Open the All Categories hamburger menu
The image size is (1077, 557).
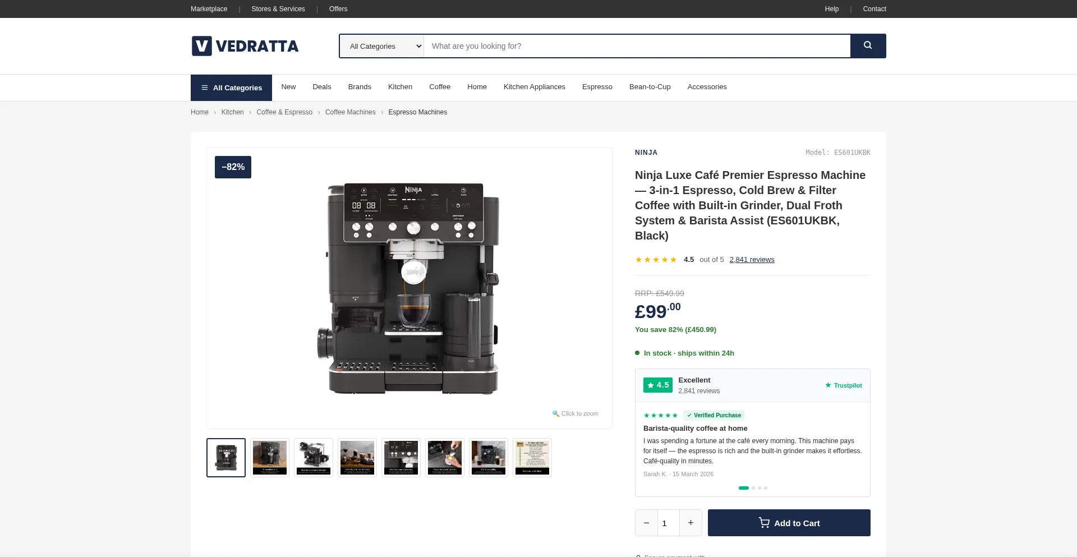231,88
